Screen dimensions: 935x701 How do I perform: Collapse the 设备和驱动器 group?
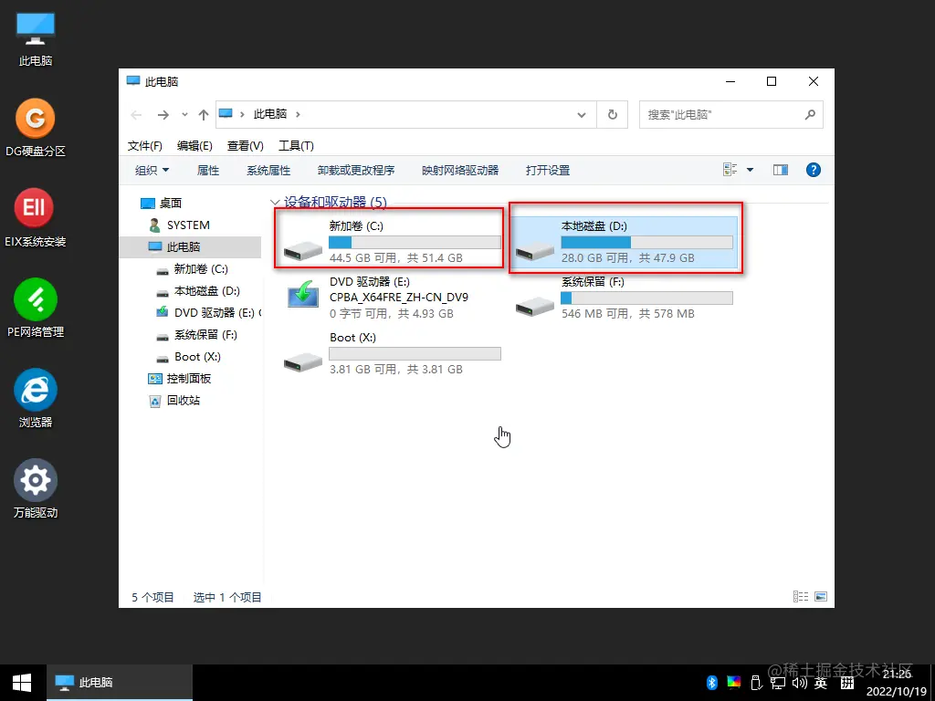point(275,203)
